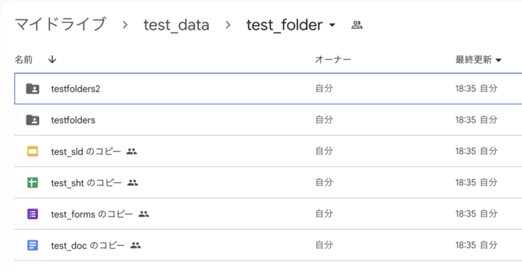Click the blue Docs icon for test_doc

click(32, 246)
